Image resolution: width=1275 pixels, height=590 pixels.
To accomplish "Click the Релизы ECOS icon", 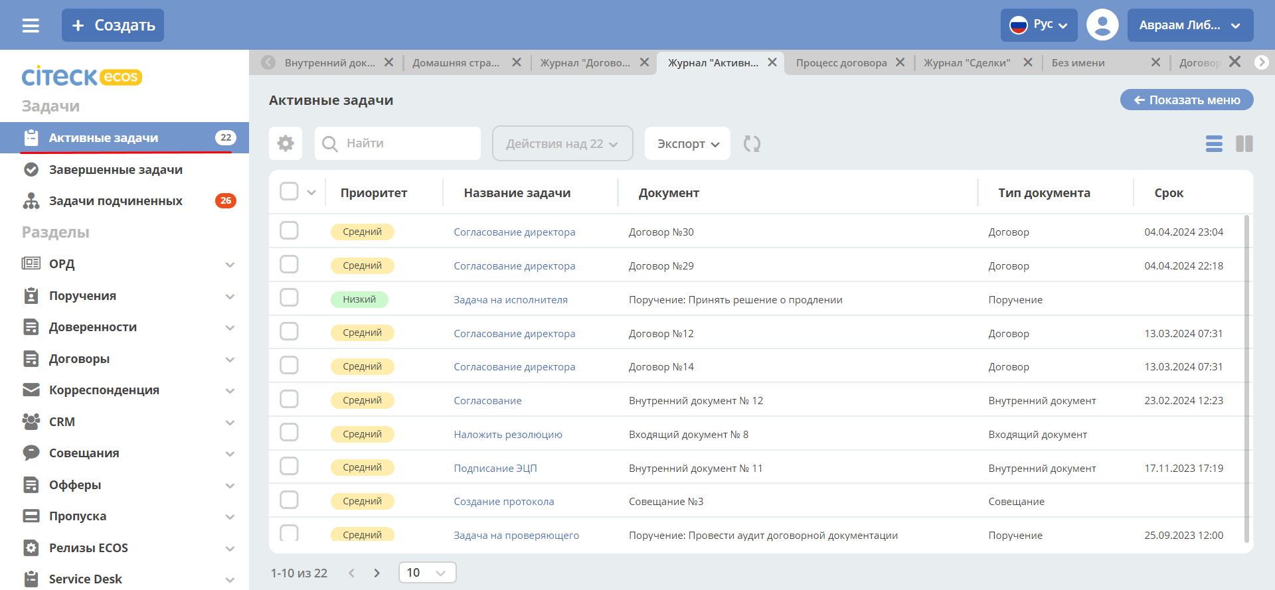I will [x=31, y=548].
